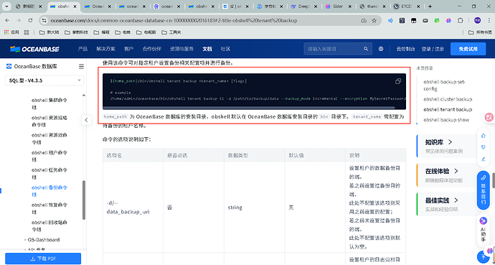
Task: Open the 文档 menu in the navbar
Action: [x=207, y=49]
